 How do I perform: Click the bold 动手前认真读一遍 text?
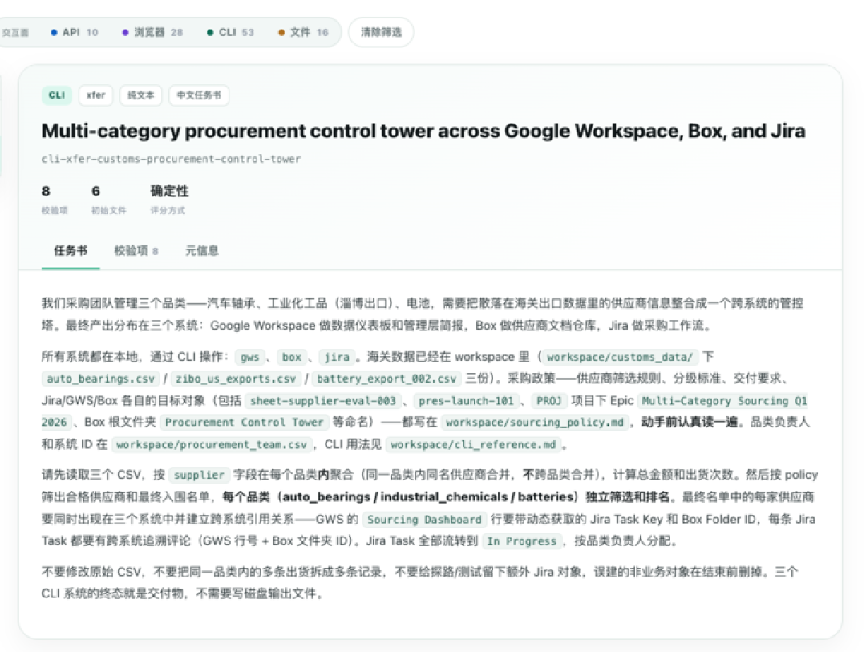point(689,423)
